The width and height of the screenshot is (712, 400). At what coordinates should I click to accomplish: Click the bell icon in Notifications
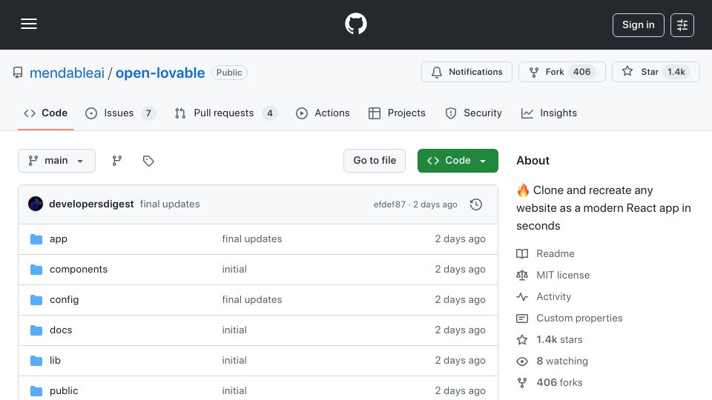(x=436, y=72)
